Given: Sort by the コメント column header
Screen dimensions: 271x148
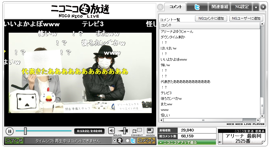Looking at the screenshot, I should coord(210,25).
